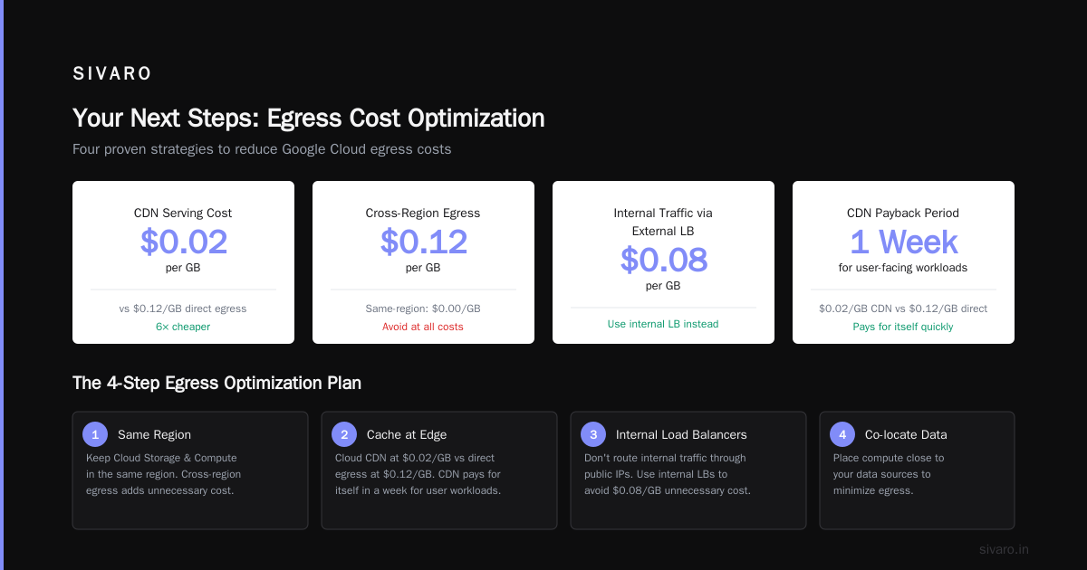
Task: Click the step 3 number badge
Action: pos(593,434)
